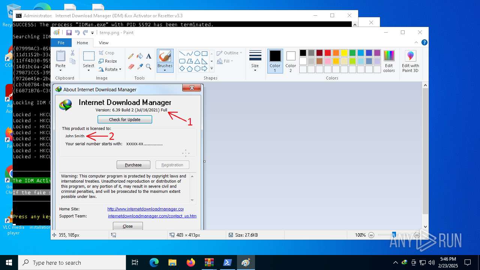Open the Windows Start menu
This screenshot has width=480, height=270.
pos(9,262)
